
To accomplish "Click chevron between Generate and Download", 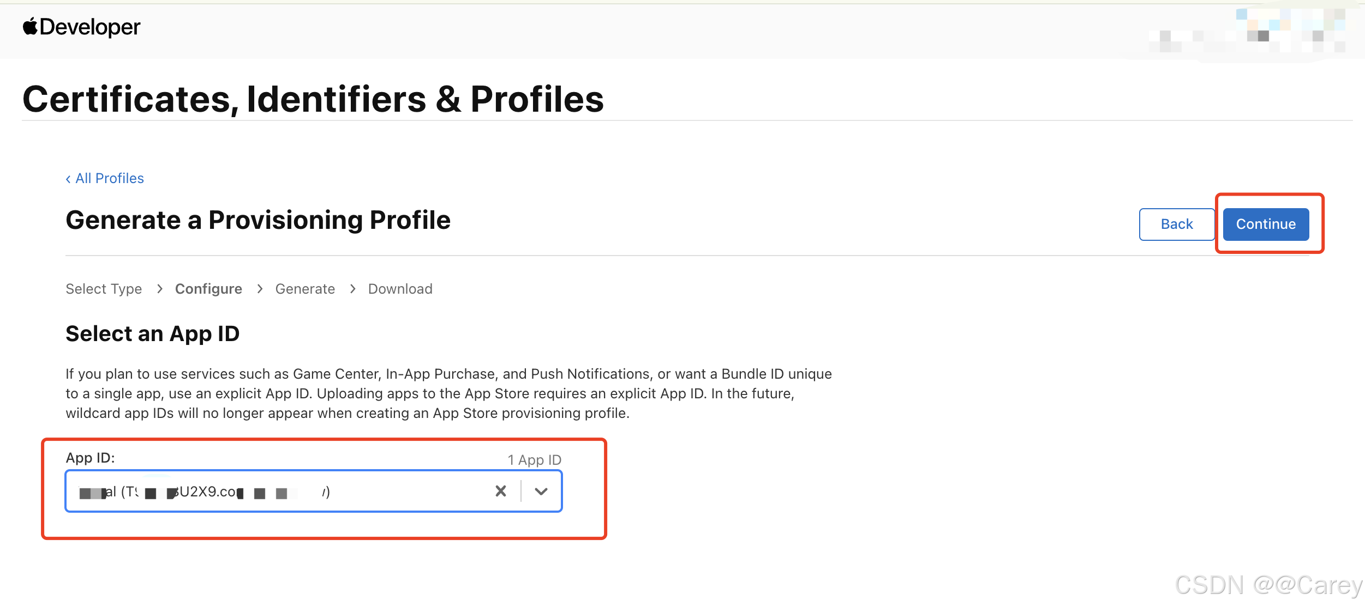I will 352,289.
